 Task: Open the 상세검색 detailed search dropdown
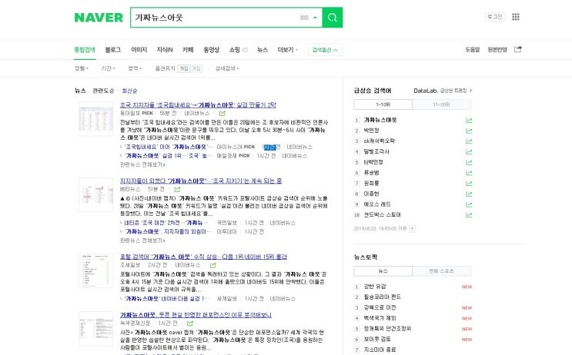click(227, 68)
